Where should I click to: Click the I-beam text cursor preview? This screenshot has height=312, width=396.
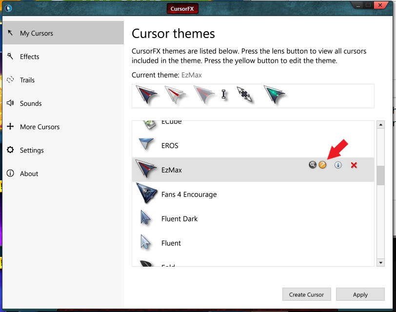click(223, 94)
